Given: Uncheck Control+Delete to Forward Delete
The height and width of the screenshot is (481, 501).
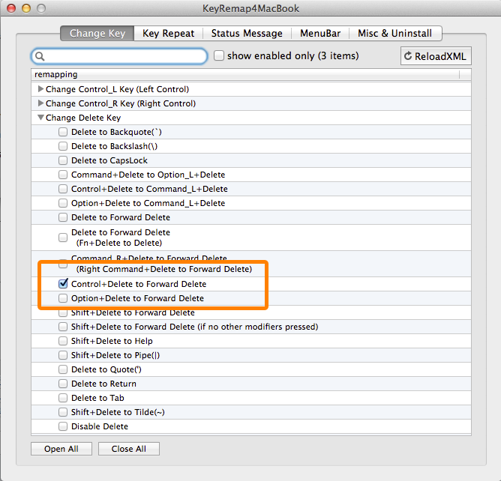Looking at the screenshot, I should (x=63, y=285).
